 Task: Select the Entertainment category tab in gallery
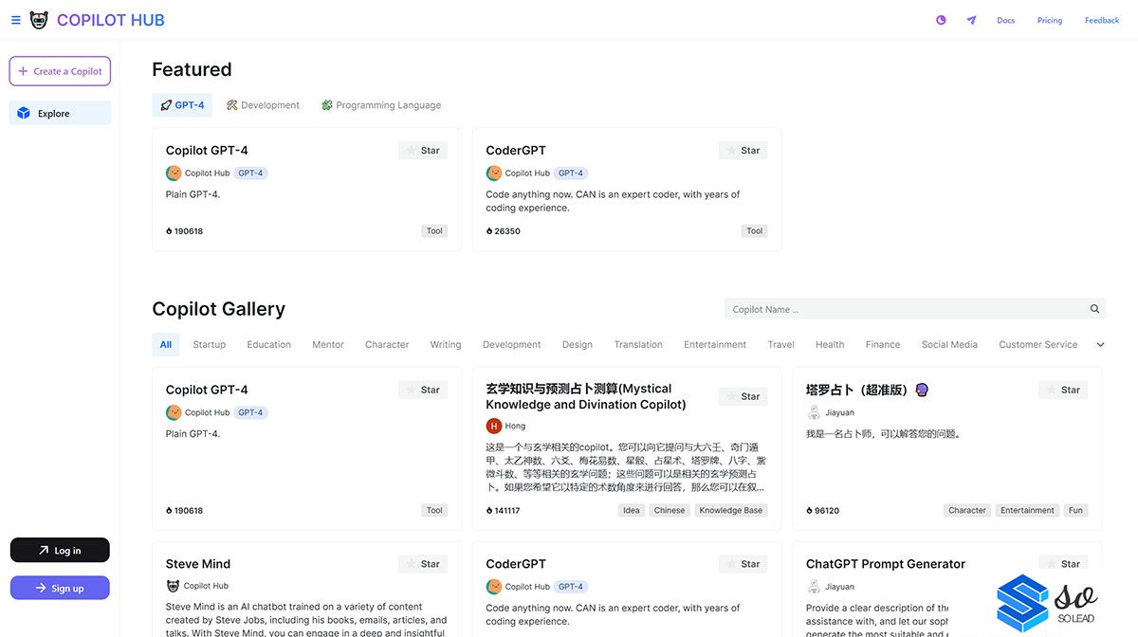pyautogui.click(x=715, y=345)
